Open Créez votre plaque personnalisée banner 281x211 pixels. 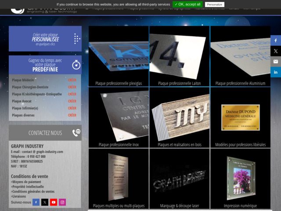(x=45, y=39)
